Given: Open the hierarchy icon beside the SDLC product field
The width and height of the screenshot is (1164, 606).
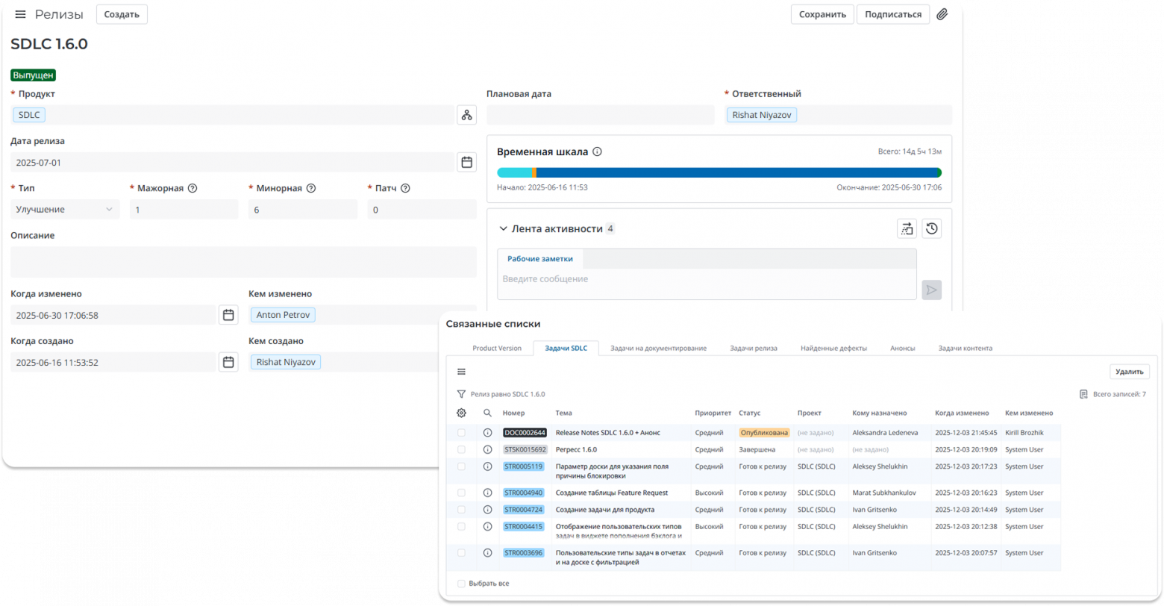Looking at the screenshot, I should 466,114.
